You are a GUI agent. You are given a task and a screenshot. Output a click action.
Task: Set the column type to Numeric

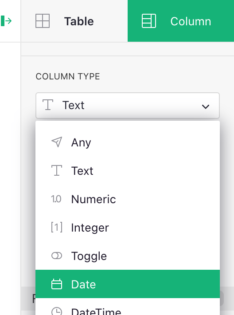tap(128, 199)
